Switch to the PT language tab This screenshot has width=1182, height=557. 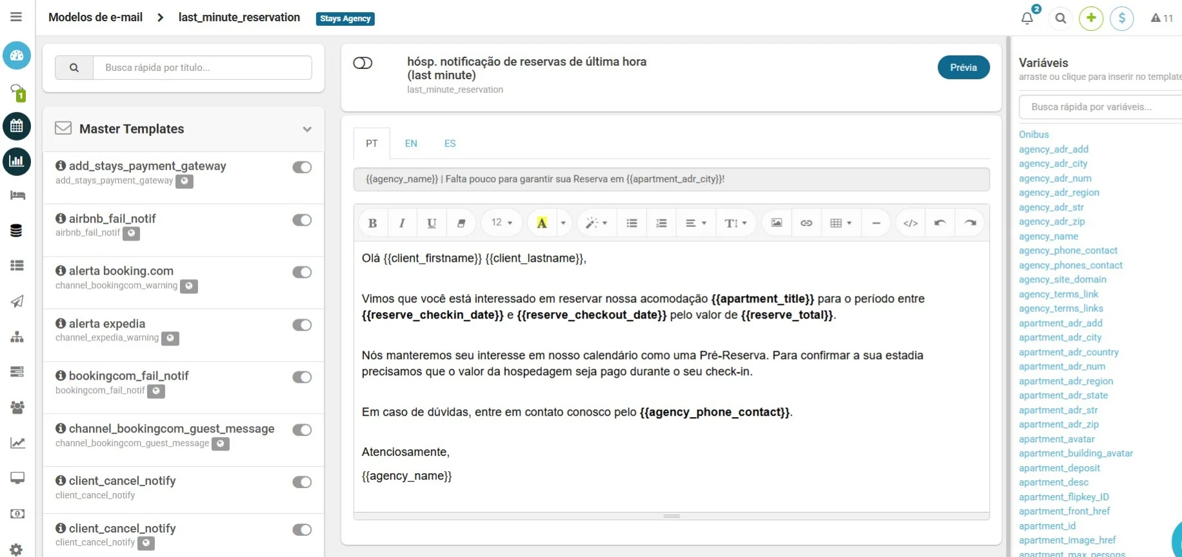(372, 144)
